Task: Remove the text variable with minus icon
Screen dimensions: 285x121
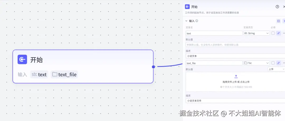Action: (x=284, y=33)
